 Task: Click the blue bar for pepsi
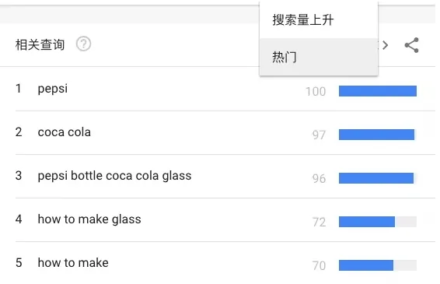click(378, 91)
